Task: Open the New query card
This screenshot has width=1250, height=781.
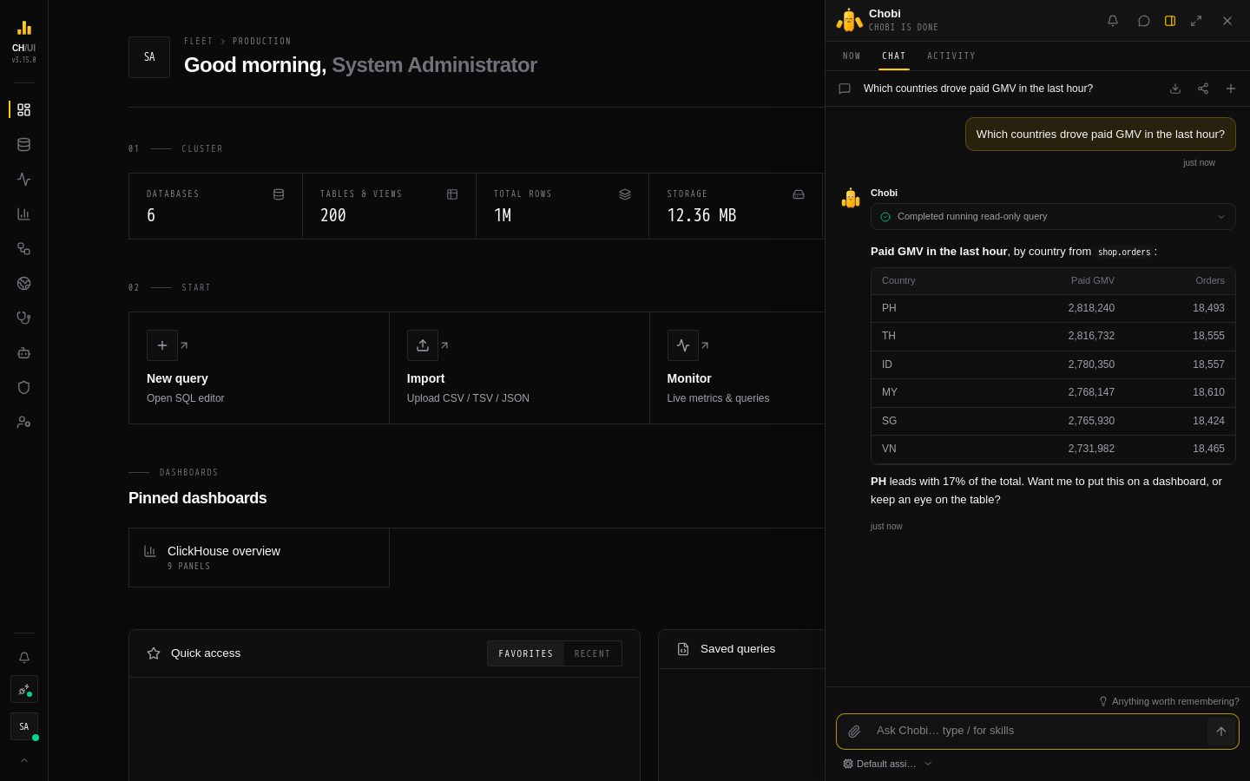Action: click(259, 368)
